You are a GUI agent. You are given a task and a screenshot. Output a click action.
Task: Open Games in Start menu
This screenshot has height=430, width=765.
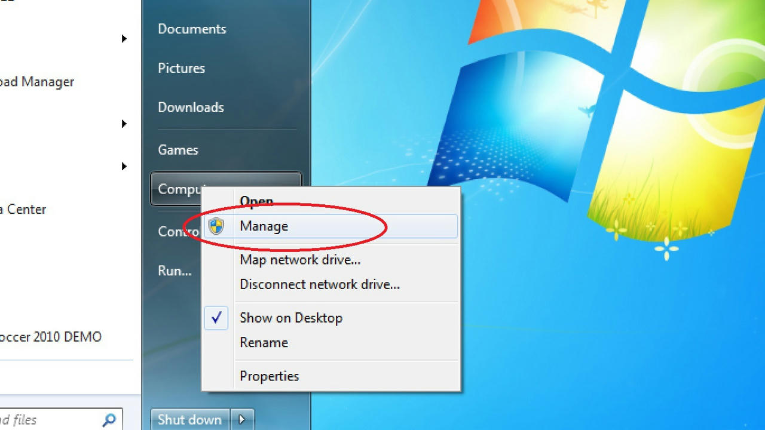(x=178, y=150)
